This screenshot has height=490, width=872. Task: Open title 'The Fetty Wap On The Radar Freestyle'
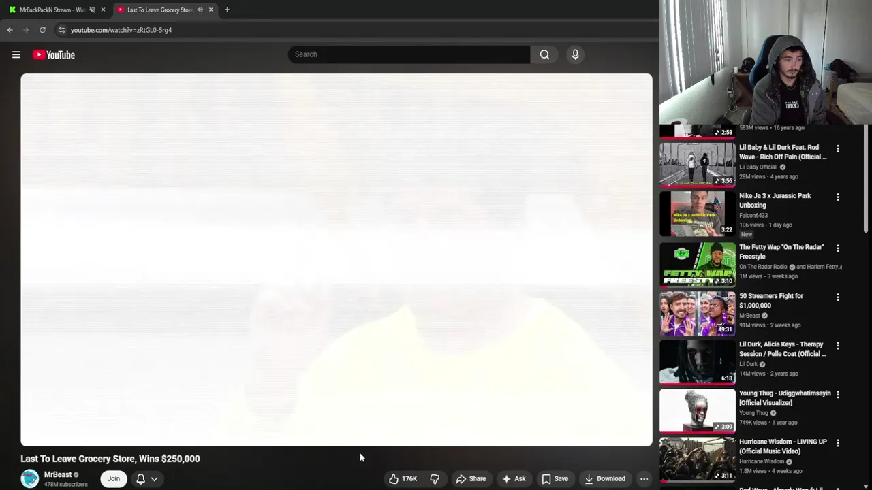coord(781,252)
